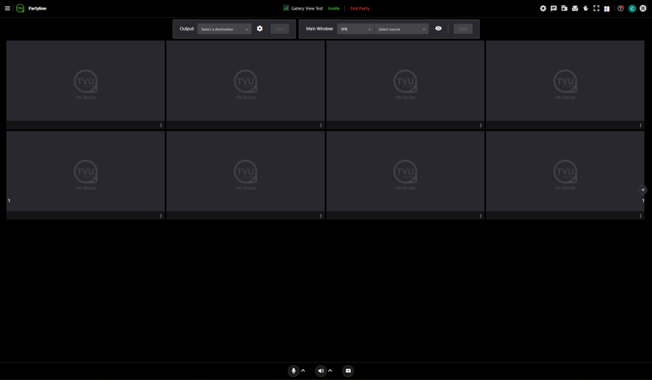Viewport: 652px width, 380px height.
Task: Click the TVU Partyline logo
Action: click(x=20, y=8)
